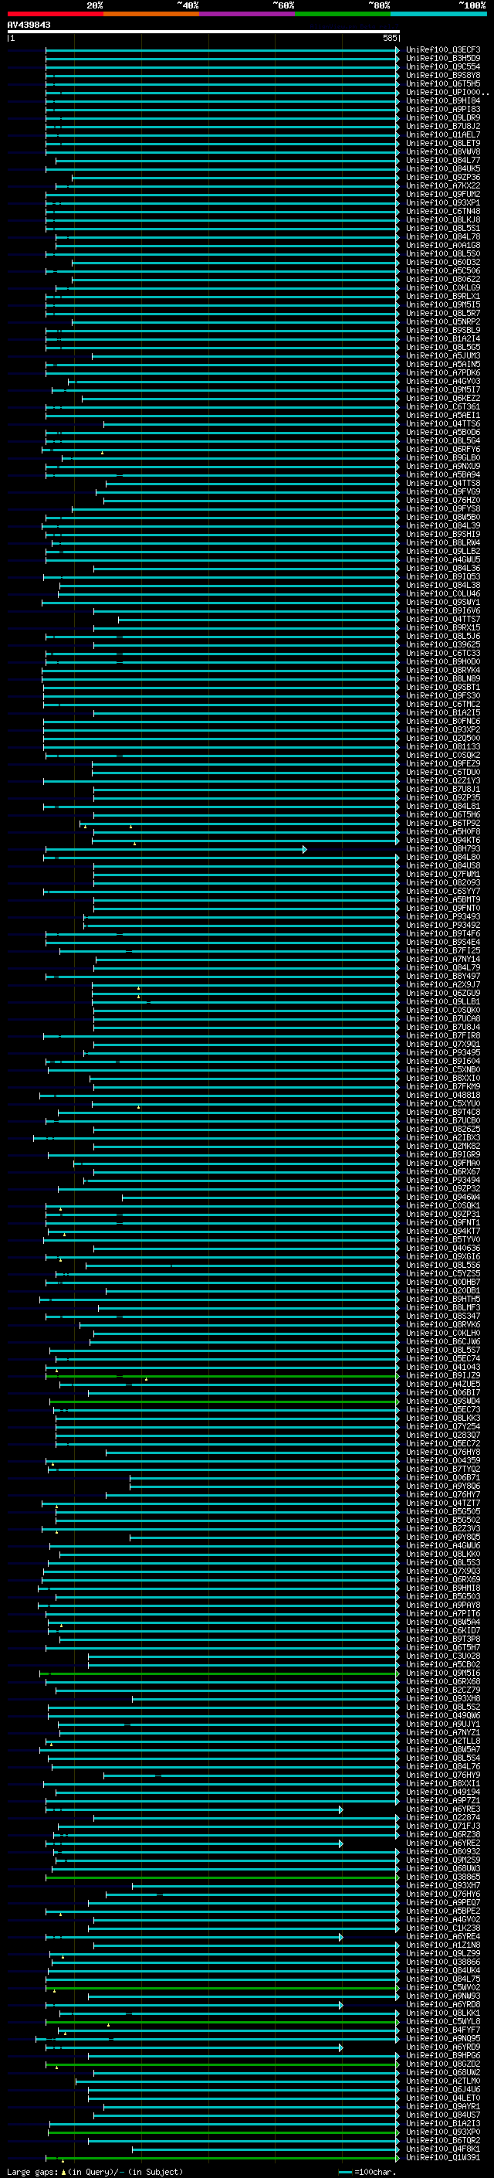Click the green ~80% identity legend segment
494x2178 pixels.
point(343,14)
